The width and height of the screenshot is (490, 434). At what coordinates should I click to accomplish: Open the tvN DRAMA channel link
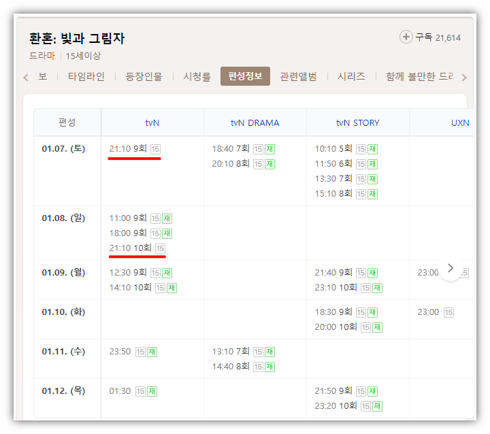(255, 123)
